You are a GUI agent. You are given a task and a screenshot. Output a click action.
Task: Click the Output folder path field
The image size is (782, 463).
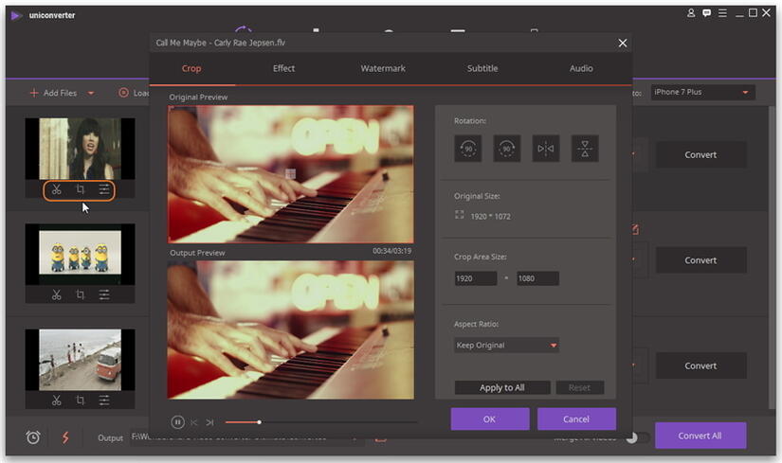[246, 437]
